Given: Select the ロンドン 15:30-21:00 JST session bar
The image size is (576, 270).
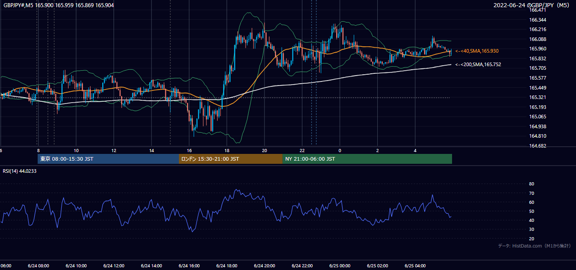Looking at the screenshot, I should tap(231, 159).
